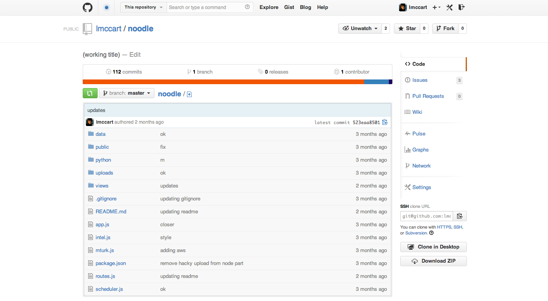Viewport: 548px width, 301px height.
Task: Click the public folder icon
Action: 91,147
